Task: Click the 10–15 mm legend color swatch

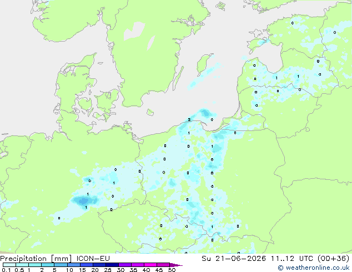Action: pyautogui.click(x=73, y=265)
